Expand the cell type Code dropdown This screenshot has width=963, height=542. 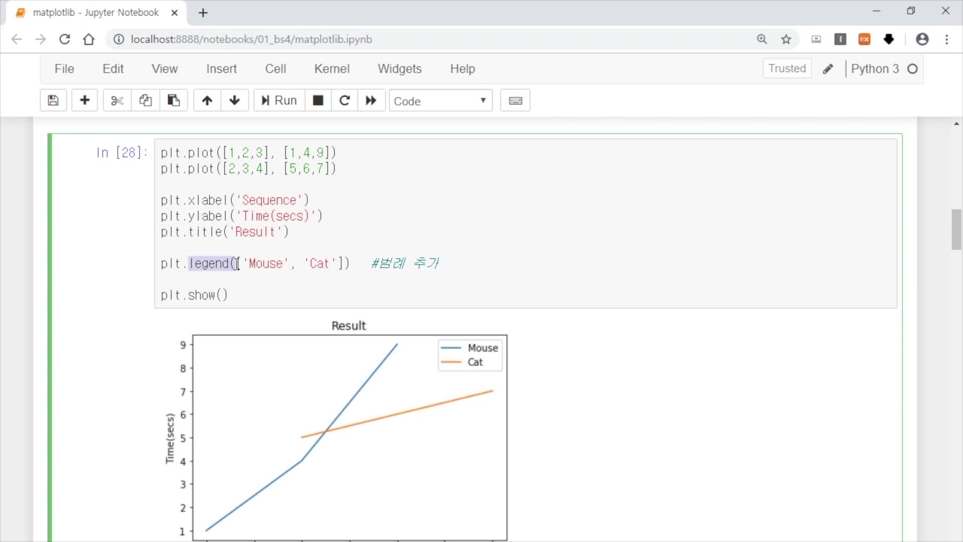pos(440,101)
